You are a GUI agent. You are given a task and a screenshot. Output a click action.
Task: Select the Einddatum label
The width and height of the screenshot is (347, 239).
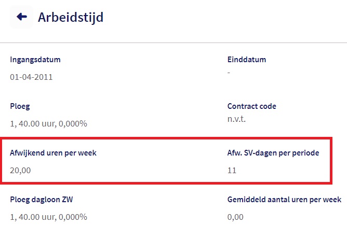pos(247,60)
